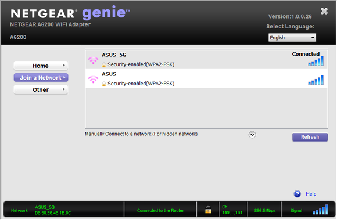The width and height of the screenshot is (337, 220).
Task: Click the Select Language: label
Action: pyautogui.click(x=290, y=27)
